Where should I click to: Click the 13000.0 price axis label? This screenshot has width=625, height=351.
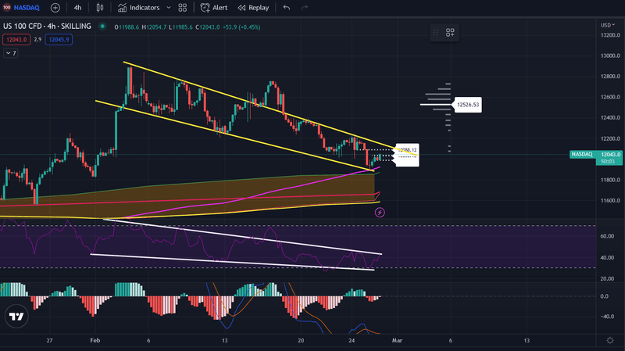click(x=610, y=56)
